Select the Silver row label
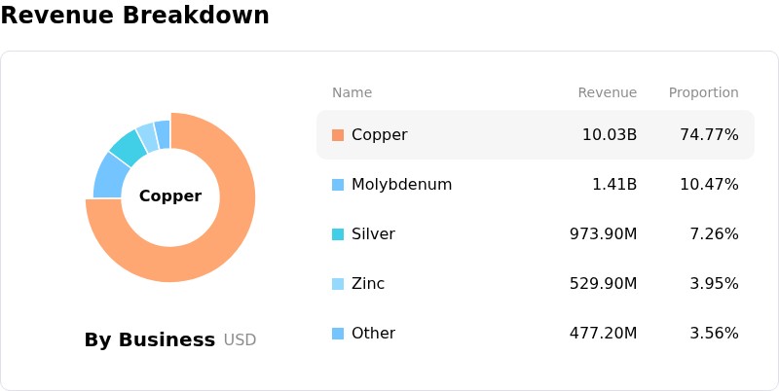This screenshot has height=391, width=779. coord(373,233)
